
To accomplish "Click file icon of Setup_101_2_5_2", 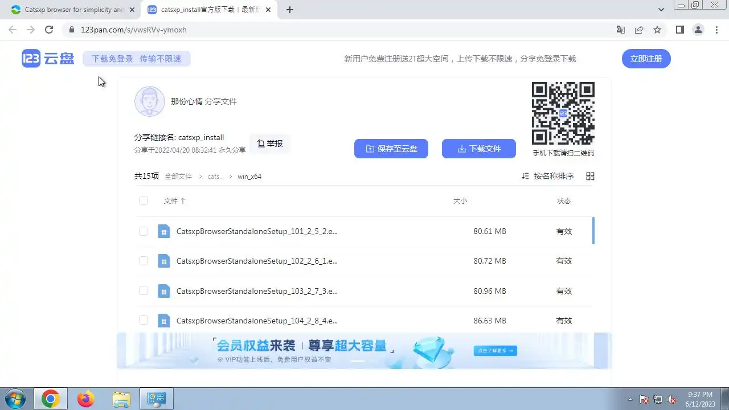I will coord(164,231).
